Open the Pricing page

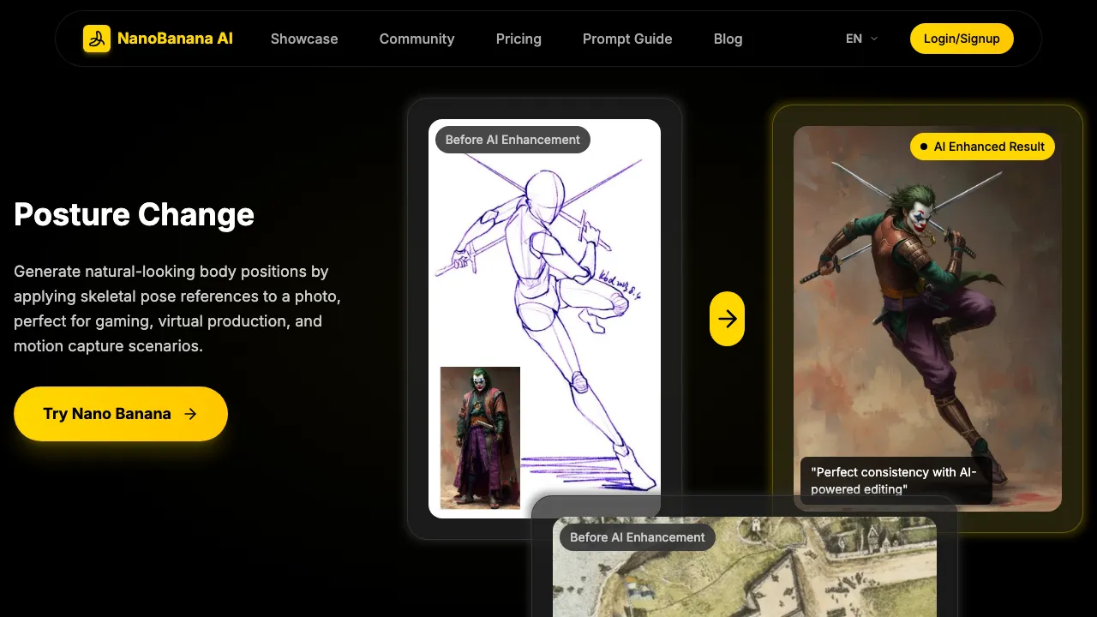[x=519, y=39]
